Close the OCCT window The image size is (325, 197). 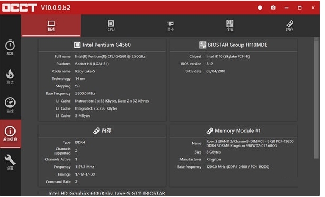click(x=313, y=8)
